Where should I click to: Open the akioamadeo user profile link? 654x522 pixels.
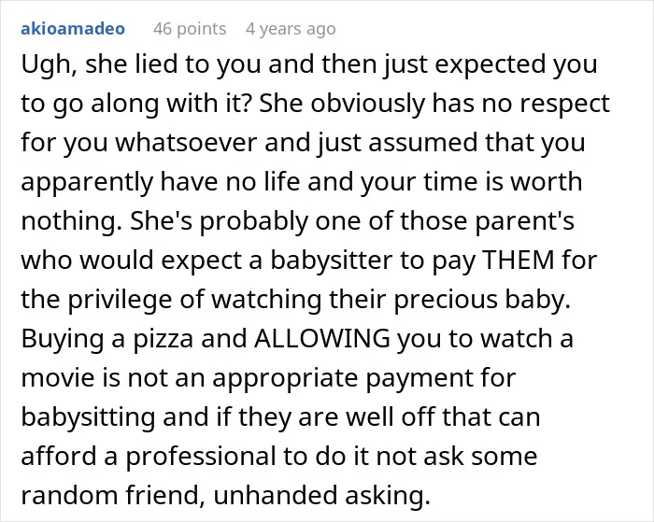[x=73, y=29]
